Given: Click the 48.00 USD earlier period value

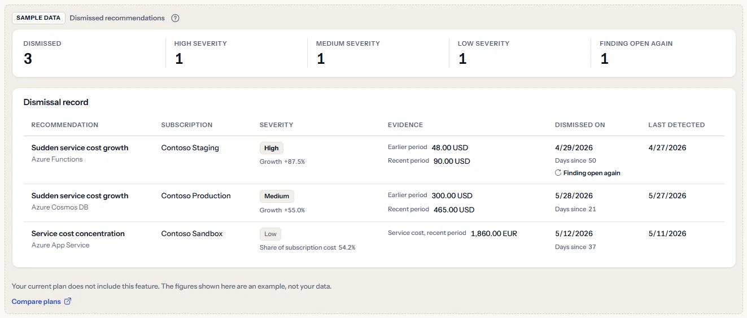Looking at the screenshot, I should (450, 148).
